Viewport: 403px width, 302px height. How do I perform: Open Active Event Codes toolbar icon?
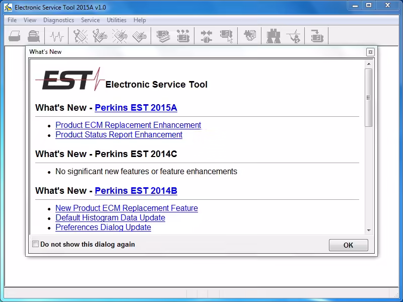(120, 36)
